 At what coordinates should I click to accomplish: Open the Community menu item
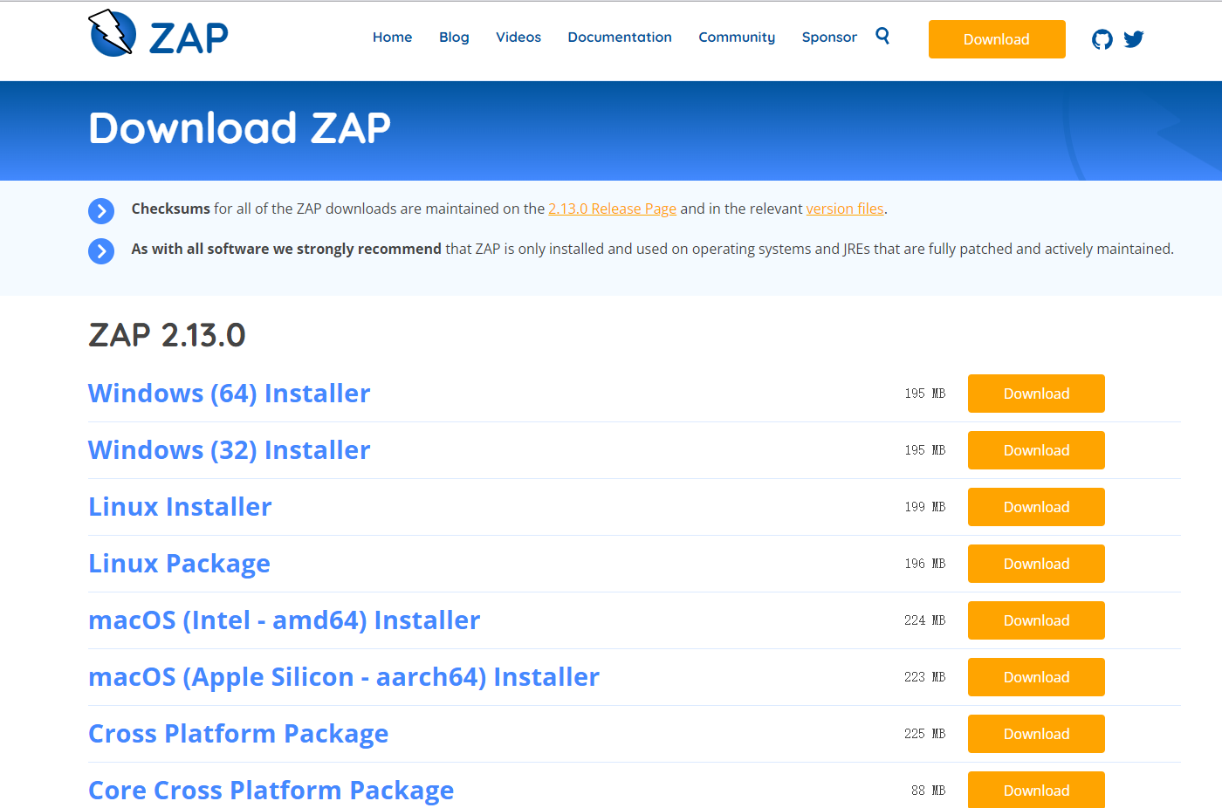point(737,38)
